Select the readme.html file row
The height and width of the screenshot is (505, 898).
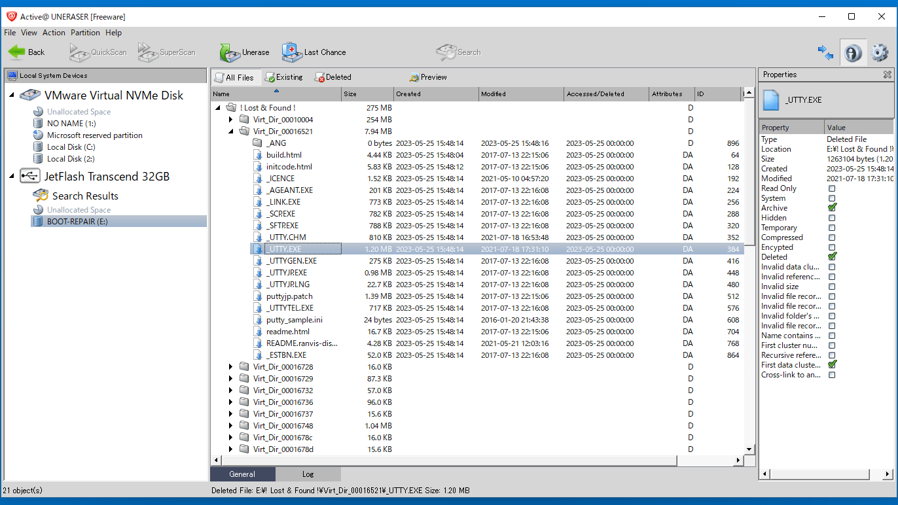click(478, 332)
